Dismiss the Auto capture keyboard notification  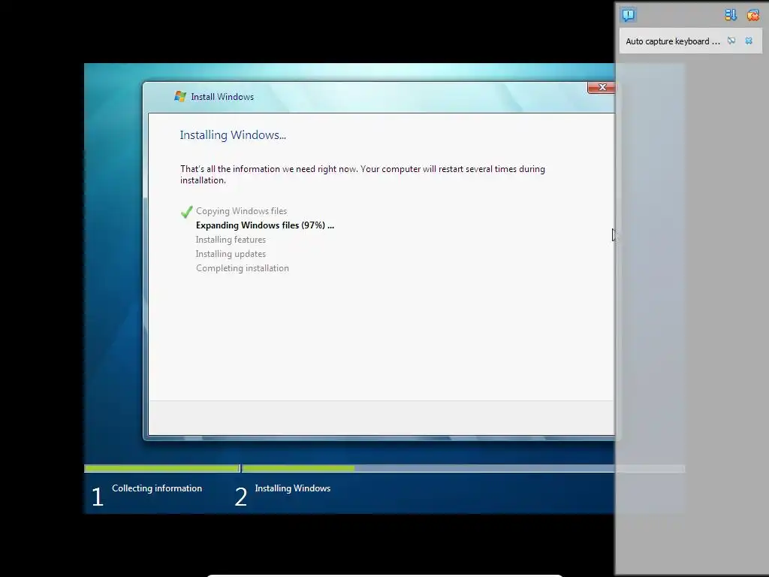pyautogui.click(x=749, y=41)
